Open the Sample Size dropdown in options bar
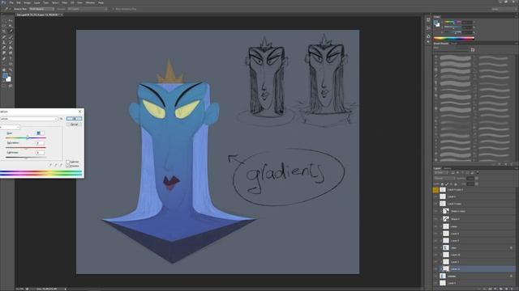 point(41,9)
